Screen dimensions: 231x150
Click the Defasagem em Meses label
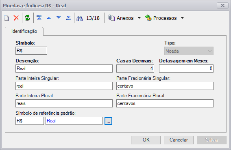[x=184, y=61]
